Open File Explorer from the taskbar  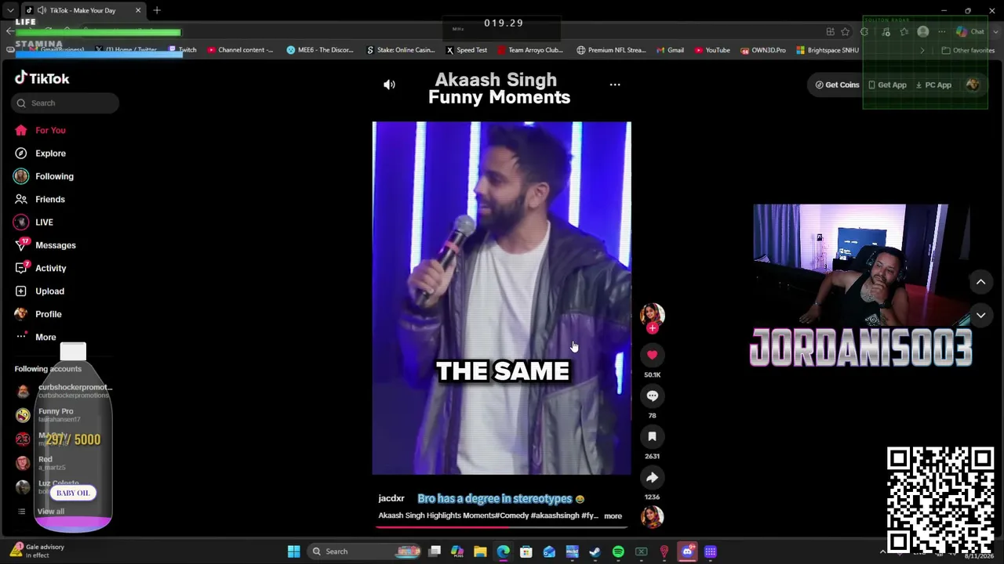pyautogui.click(x=480, y=551)
